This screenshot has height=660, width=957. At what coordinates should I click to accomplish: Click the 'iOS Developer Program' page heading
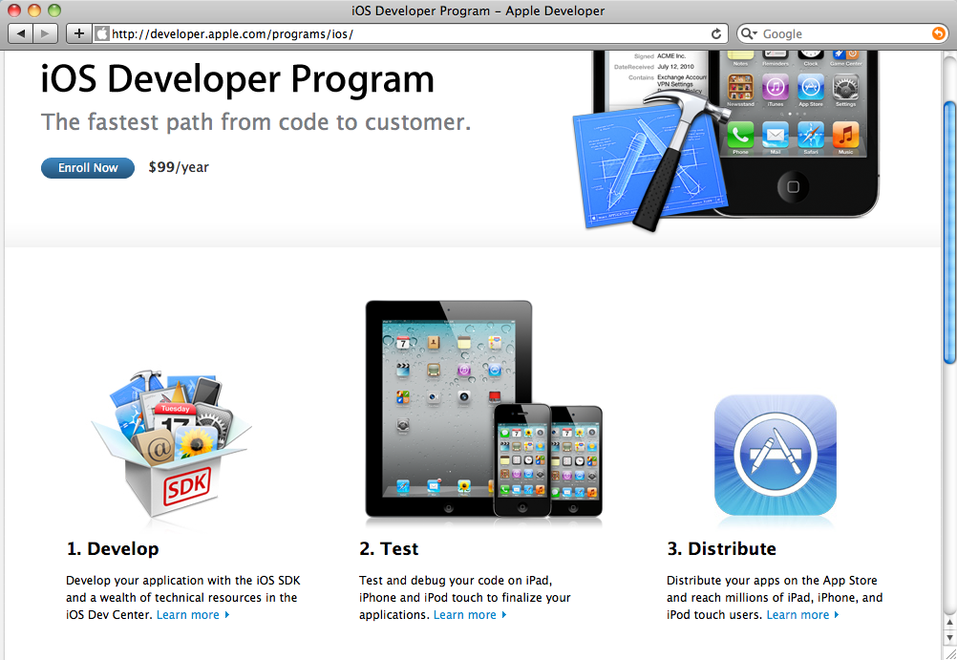tap(238, 79)
